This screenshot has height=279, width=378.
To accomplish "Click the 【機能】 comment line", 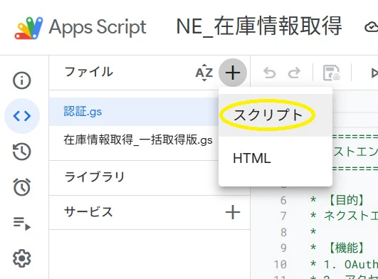I will click(x=337, y=248).
